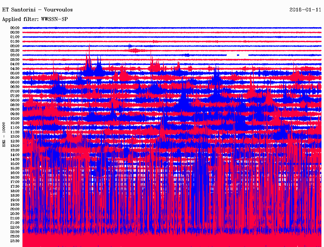Click the '06:30' time label
Image resolution: width=324 pixels, height=247 pixels.
click(x=15, y=87)
